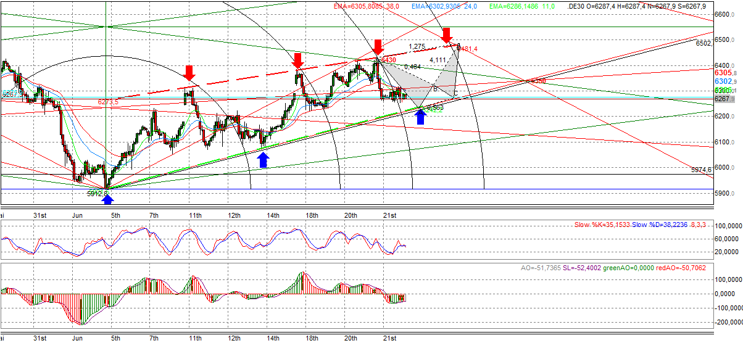Click the gray 6267,9 current price tag

(x=726, y=99)
